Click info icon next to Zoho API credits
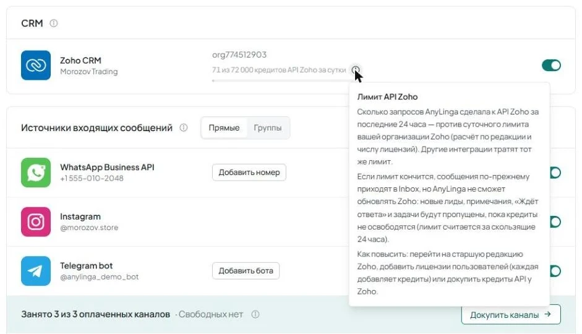Image resolution: width=582 pixels, height=334 pixels. coord(356,69)
